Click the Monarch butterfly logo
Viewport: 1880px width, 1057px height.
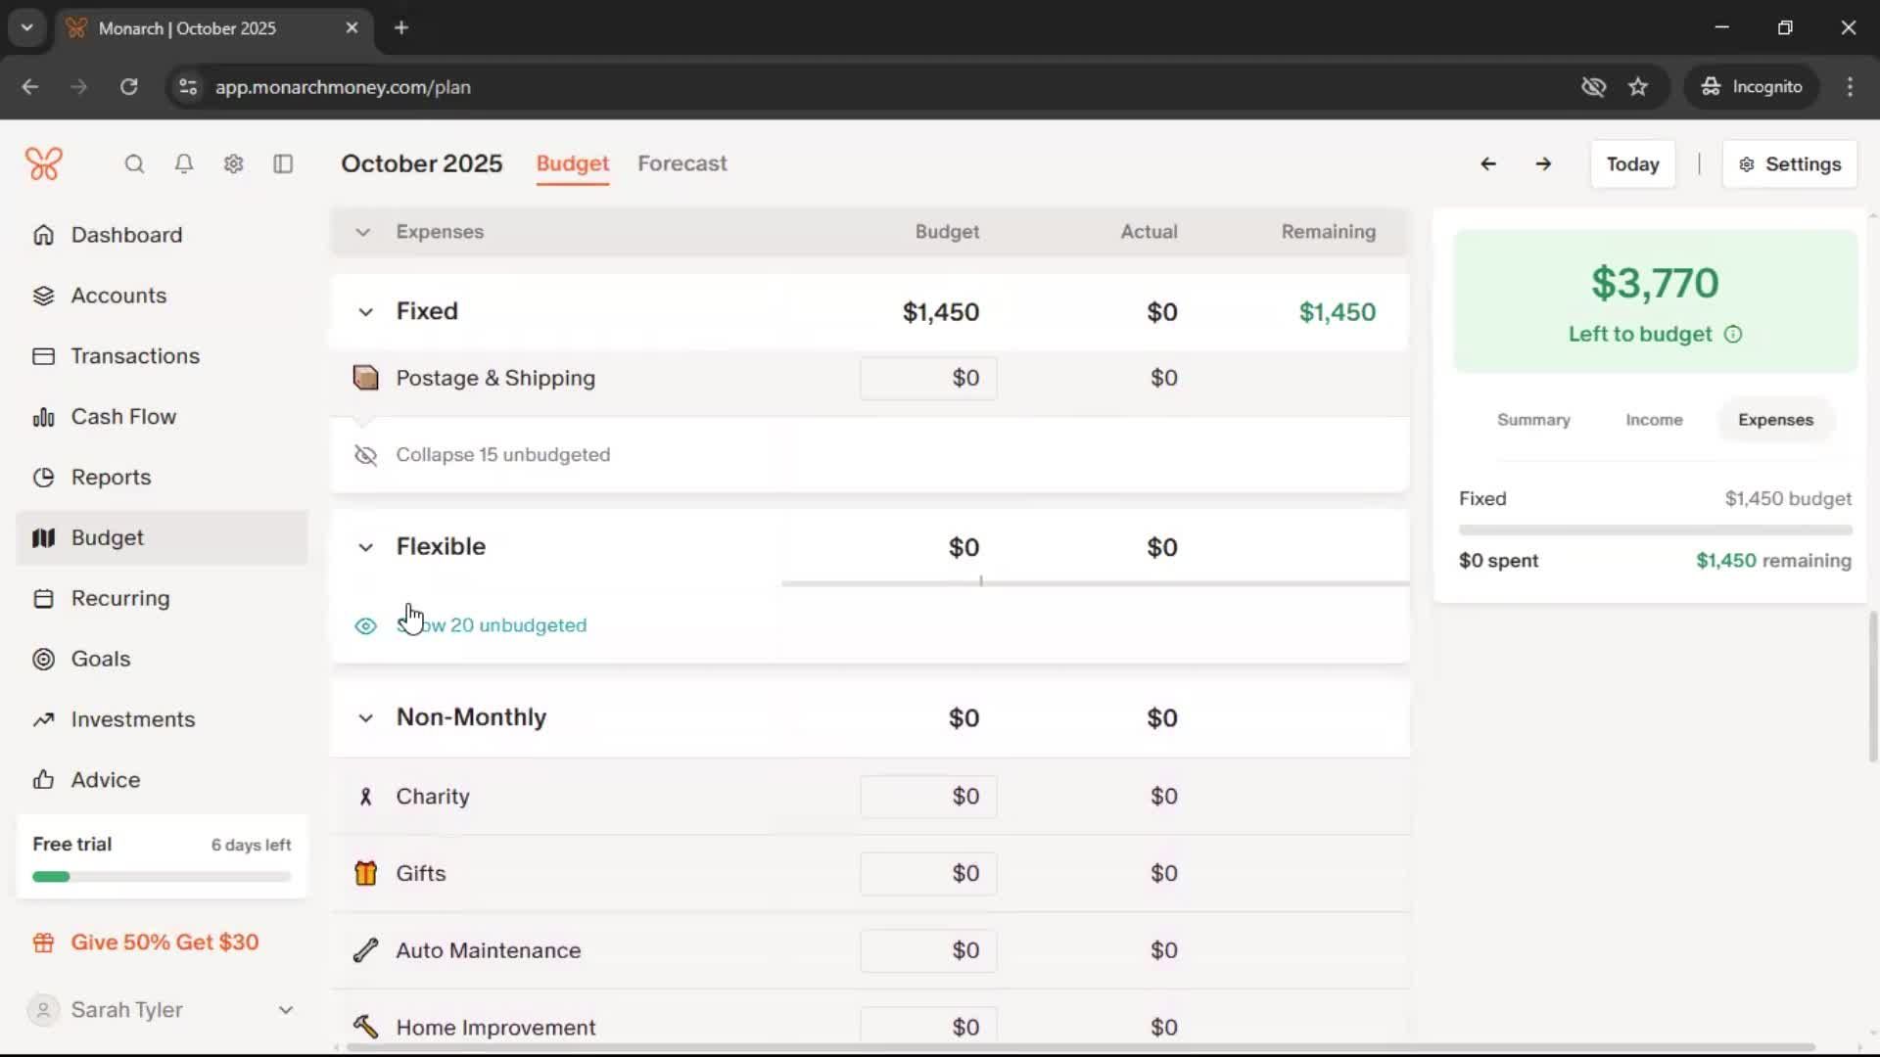click(44, 163)
